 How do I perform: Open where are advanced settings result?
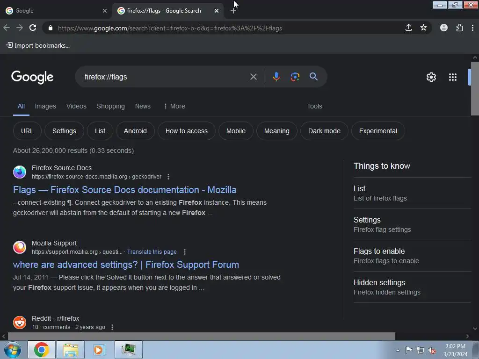pyautogui.click(x=126, y=265)
